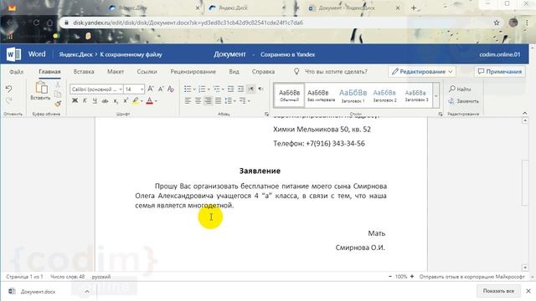The width and height of the screenshot is (536, 301).
Task: Align text left
Action: (x=188, y=100)
